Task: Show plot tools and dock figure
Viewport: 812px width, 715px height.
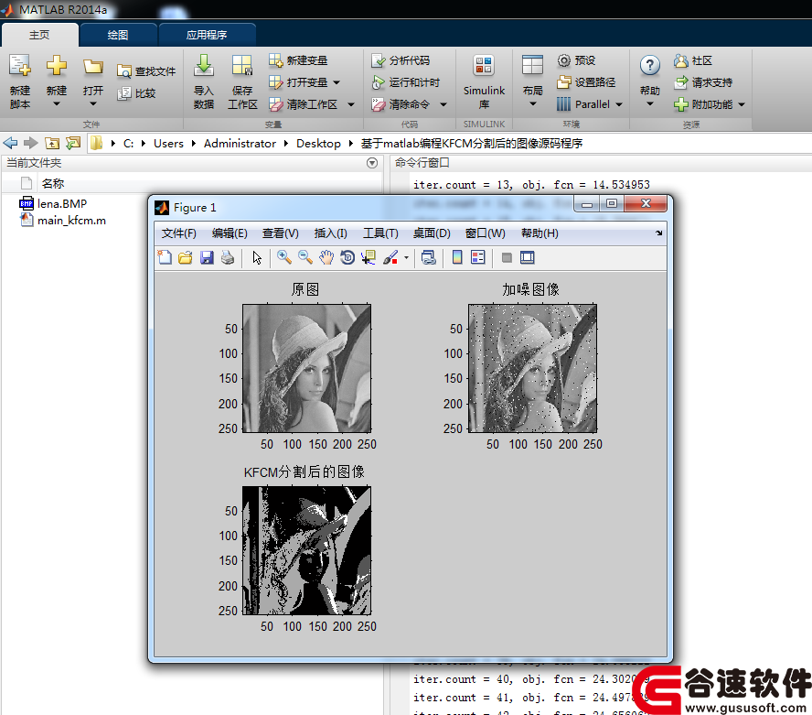Action: click(528, 257)
